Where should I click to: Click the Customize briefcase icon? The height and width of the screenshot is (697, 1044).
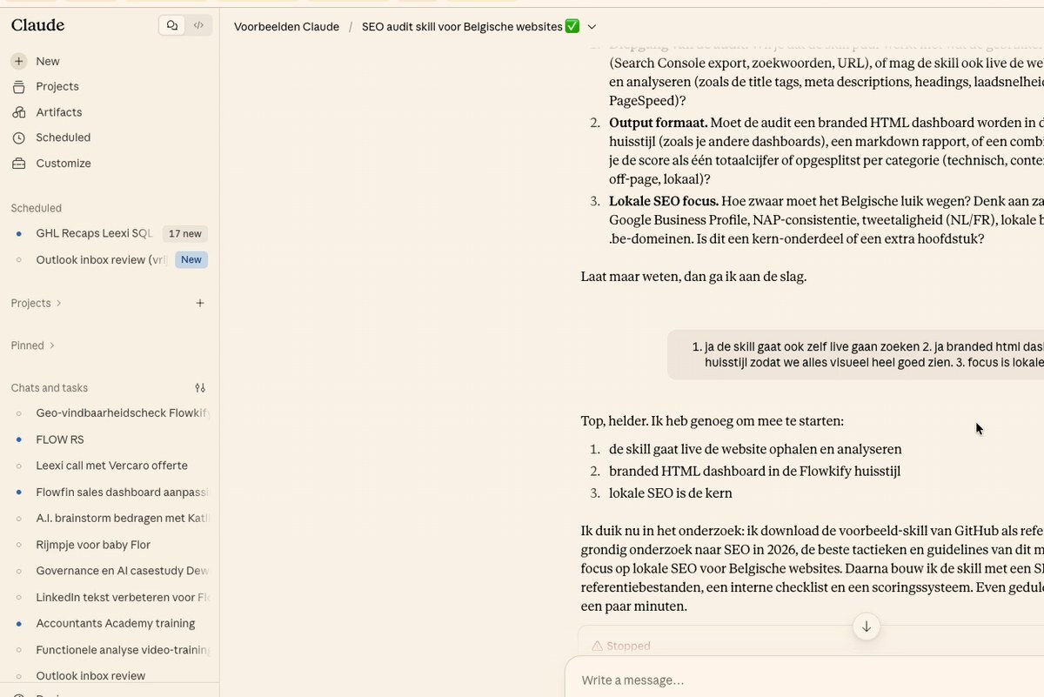coord(19,164)
